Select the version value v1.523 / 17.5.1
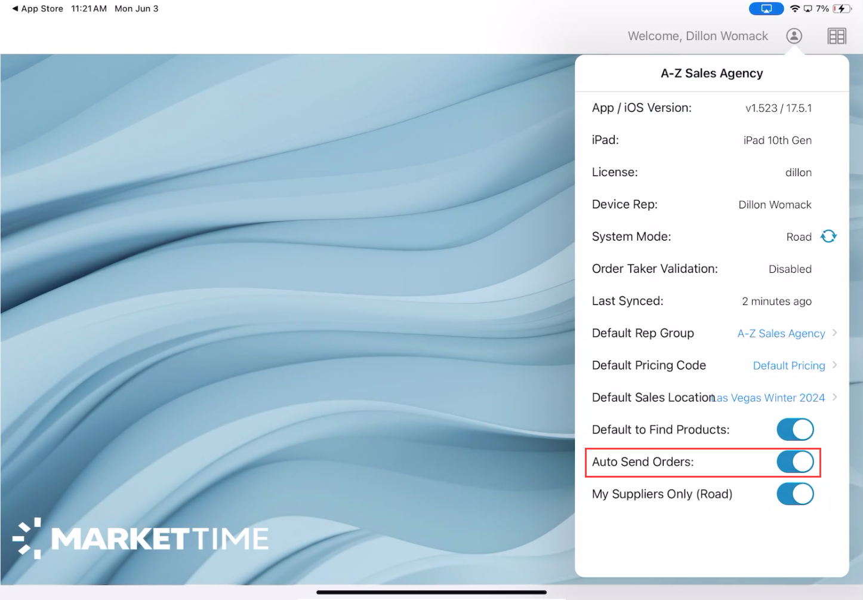This screenshot has height=600, width=863. [x=779, y=108]
